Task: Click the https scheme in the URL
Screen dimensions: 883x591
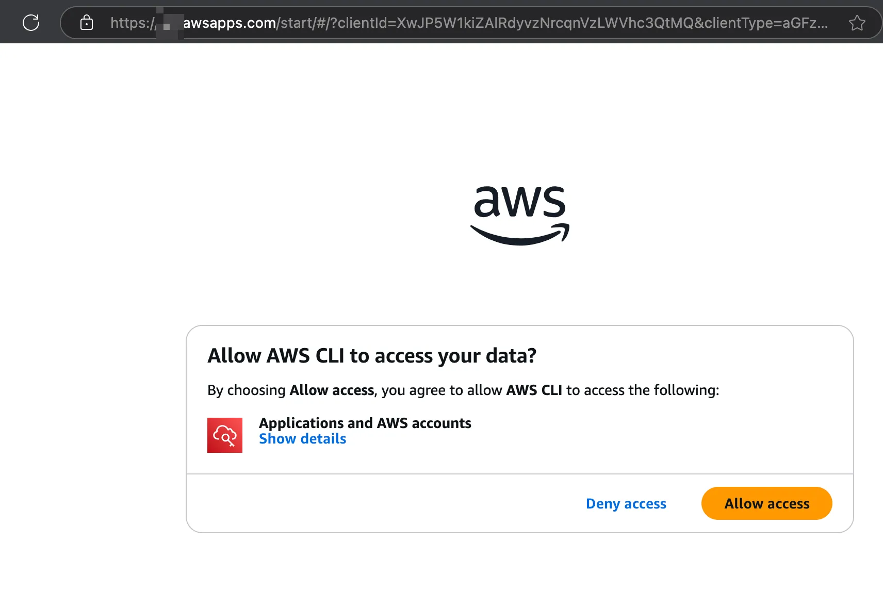Action: (x=129, y=23)
